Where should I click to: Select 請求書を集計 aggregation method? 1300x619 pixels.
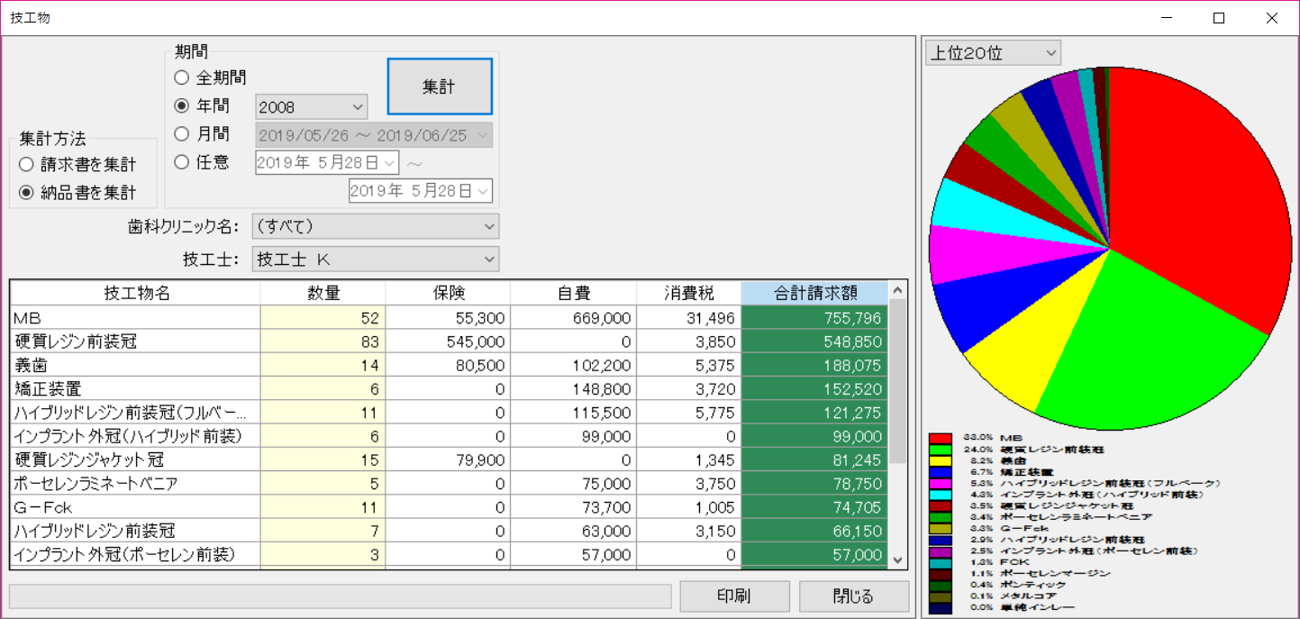pos(26,165)
